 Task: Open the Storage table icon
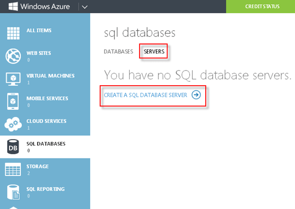click(x=13, y=169)
